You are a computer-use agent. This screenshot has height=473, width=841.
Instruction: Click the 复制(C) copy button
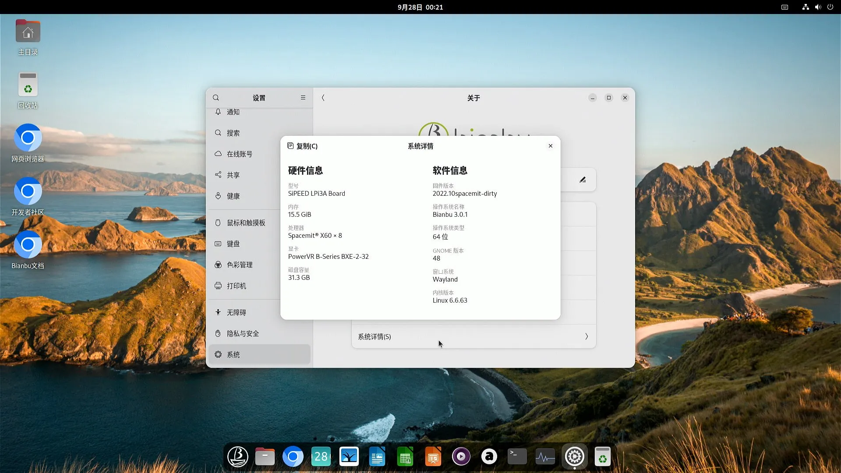coord(302,146)
